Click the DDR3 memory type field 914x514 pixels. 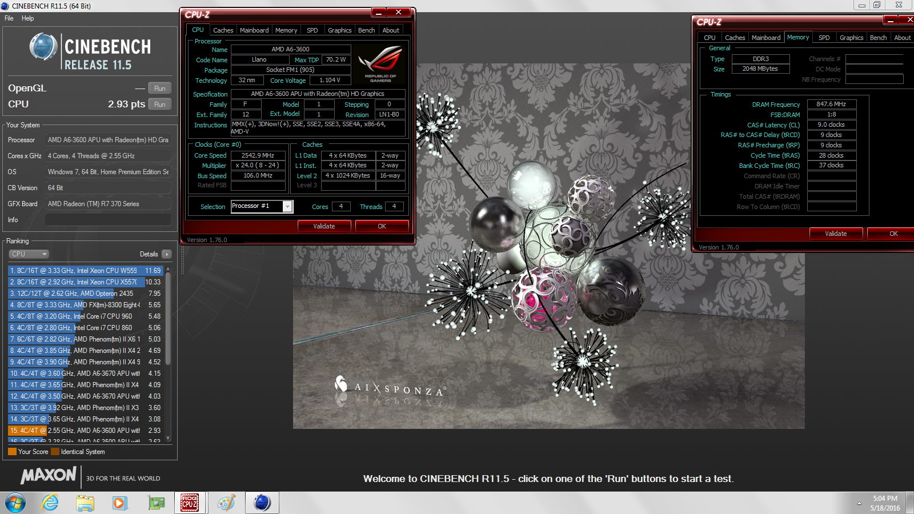tap(760, 59)
